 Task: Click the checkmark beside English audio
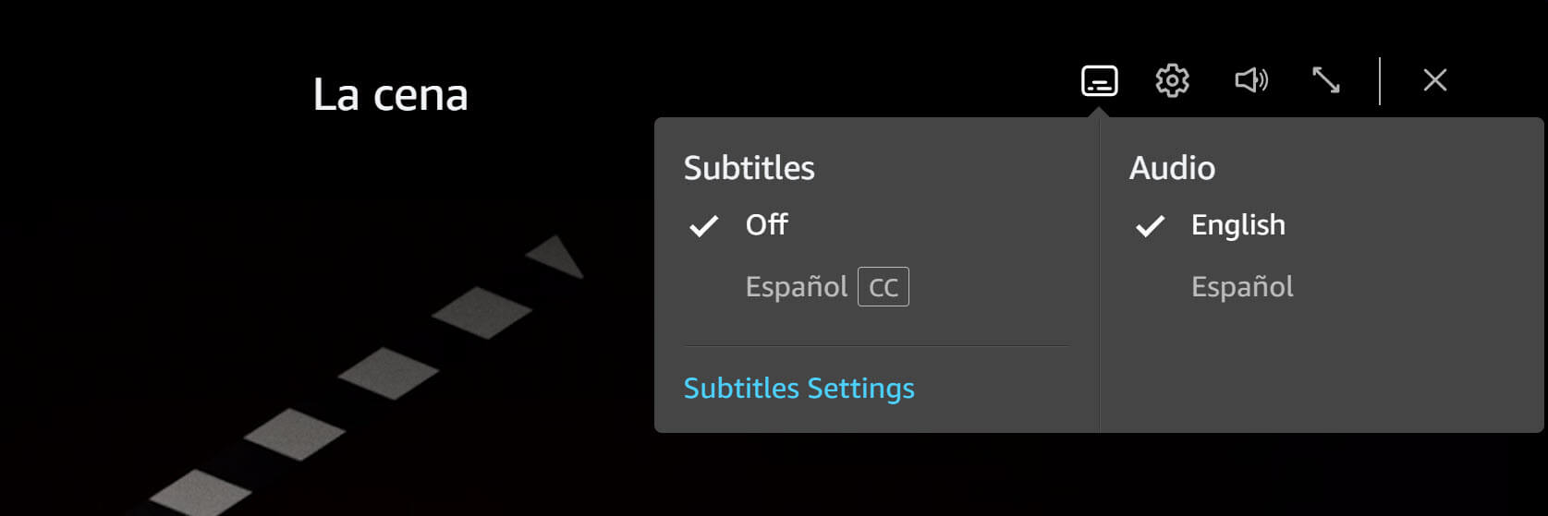(1150, 225)
